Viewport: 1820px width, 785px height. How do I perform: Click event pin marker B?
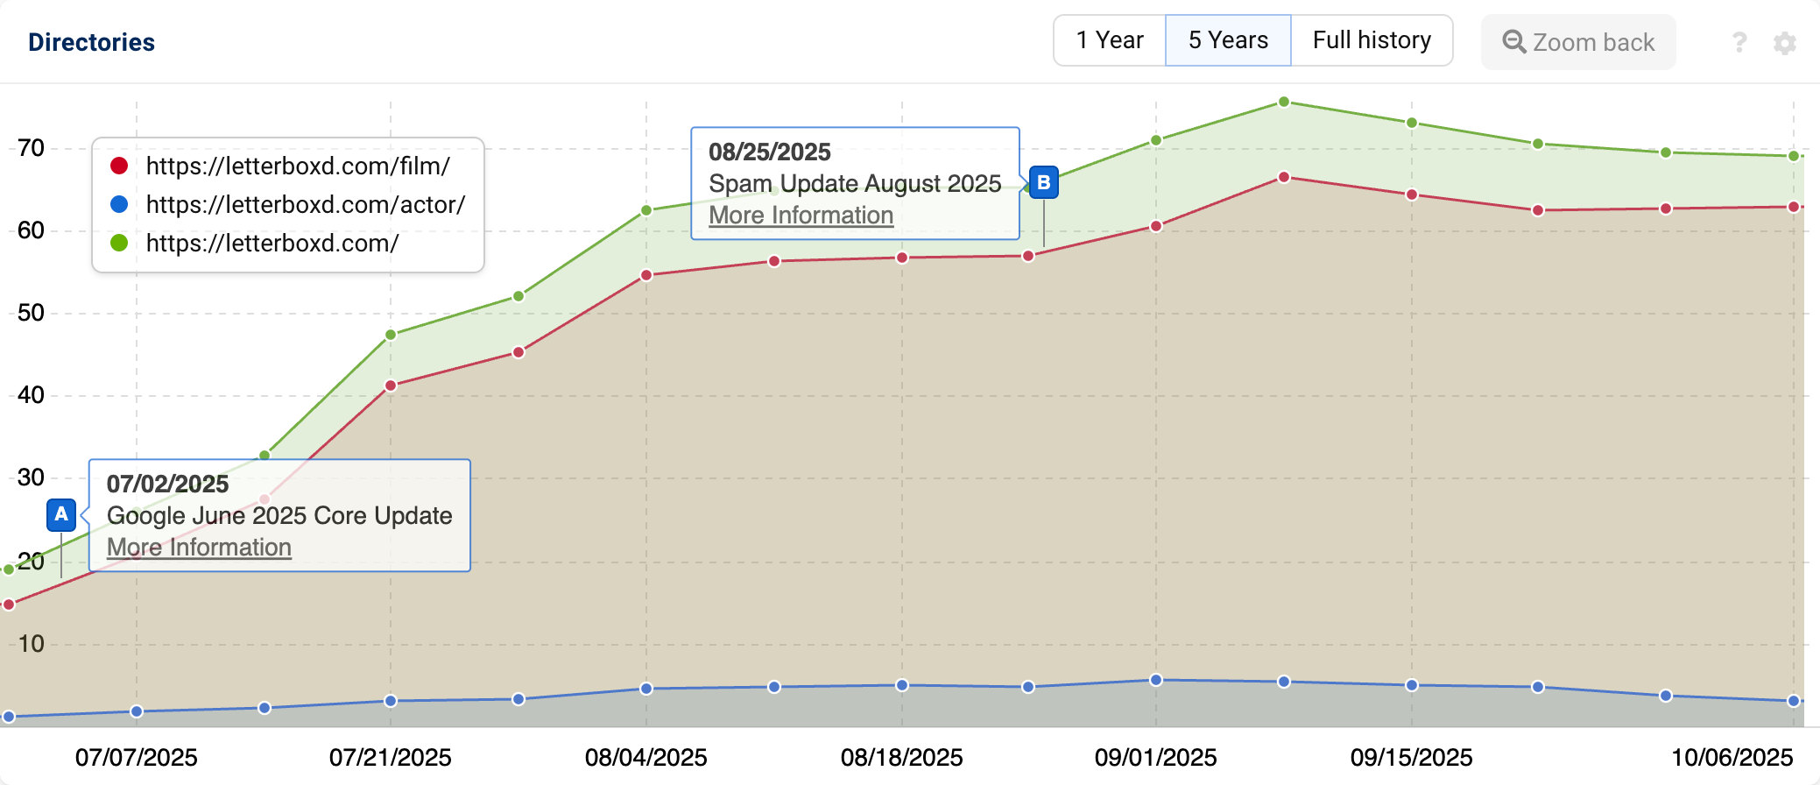pos(1044,182)
